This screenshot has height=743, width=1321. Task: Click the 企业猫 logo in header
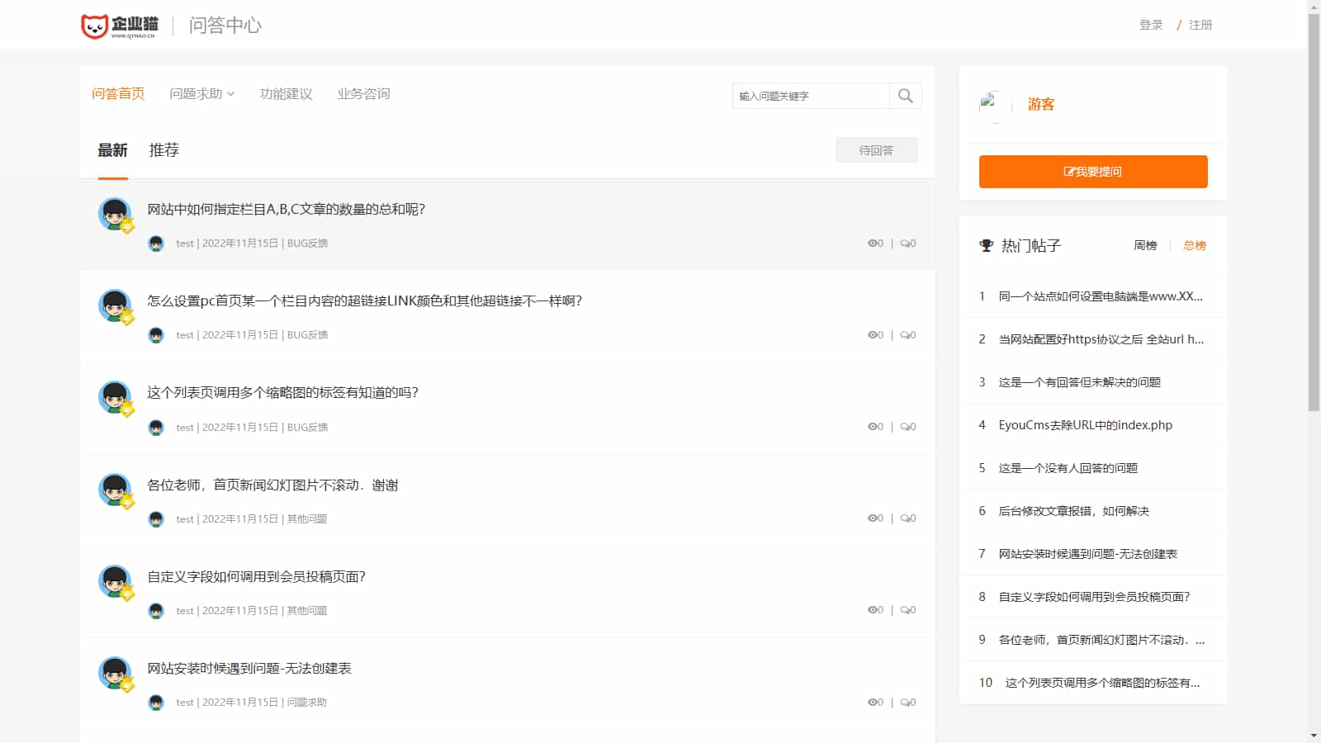[120, 26]
